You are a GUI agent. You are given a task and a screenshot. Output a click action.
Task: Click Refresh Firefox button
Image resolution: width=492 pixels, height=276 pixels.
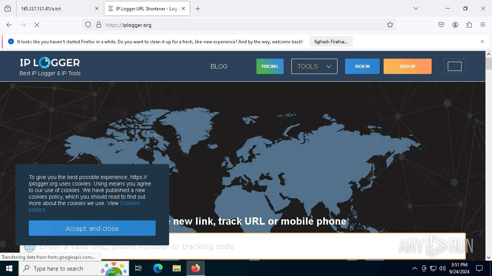331,42
